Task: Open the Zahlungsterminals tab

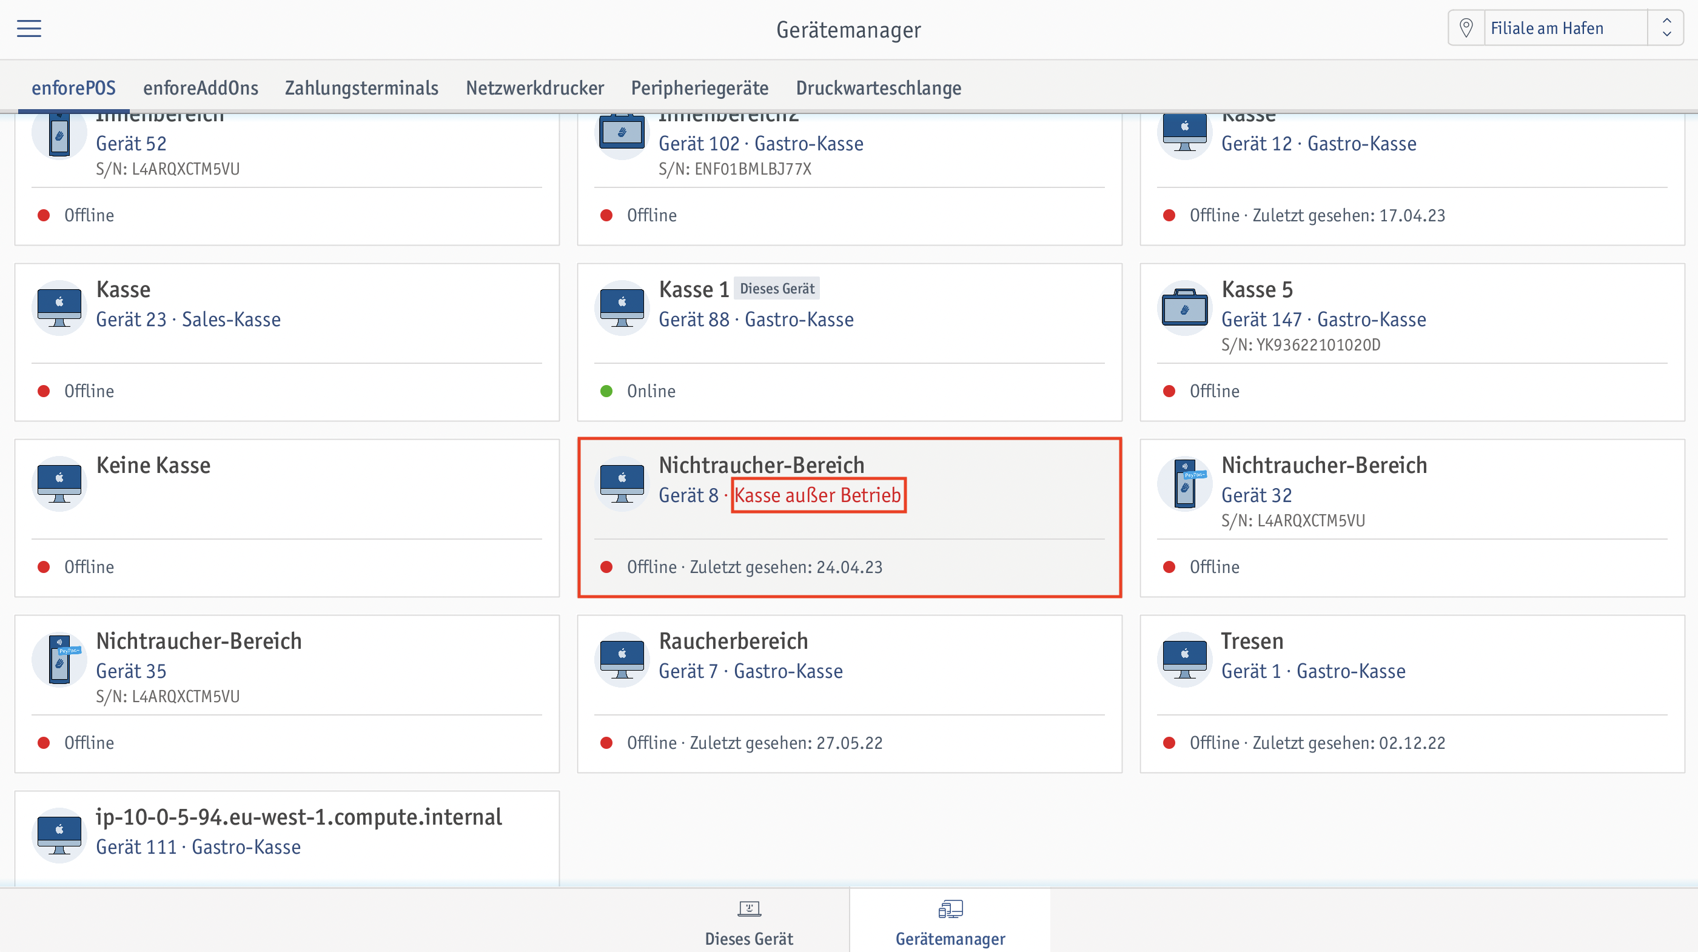Action: point(361,88)
